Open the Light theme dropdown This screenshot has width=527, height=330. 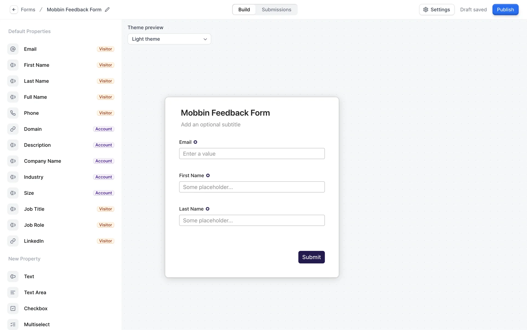[x=169, y=39]
